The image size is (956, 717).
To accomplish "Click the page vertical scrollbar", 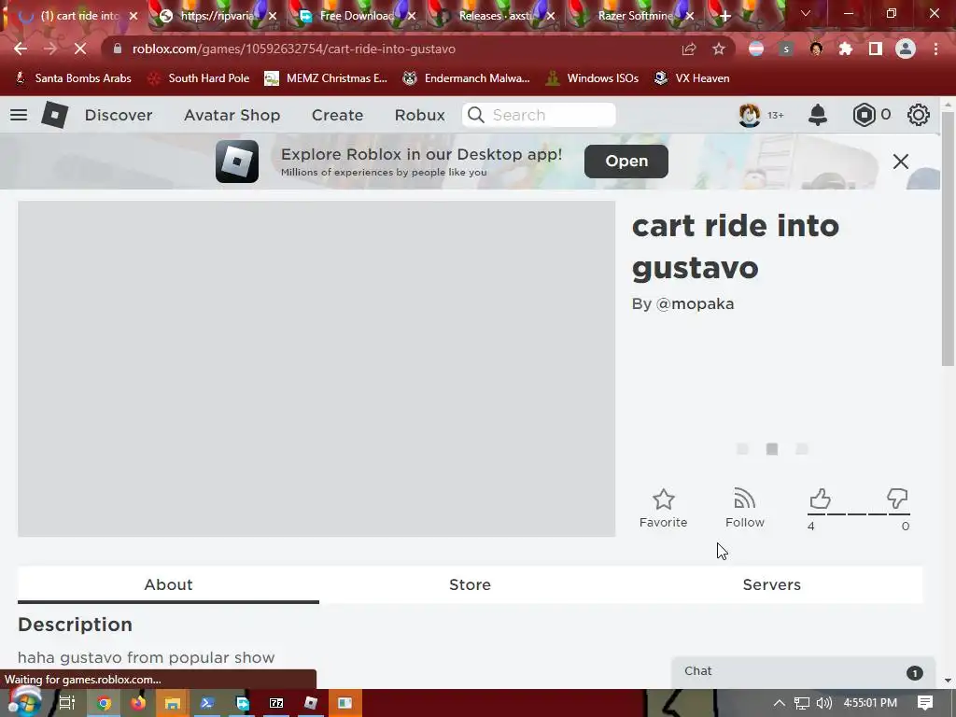I will point(948,239).
